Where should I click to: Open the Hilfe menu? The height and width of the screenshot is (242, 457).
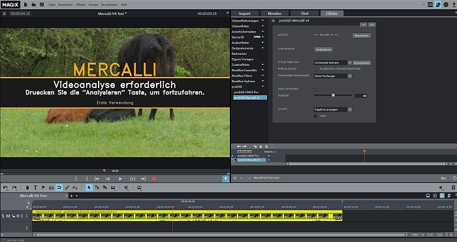pyautogui.click(x=124, y=5)
